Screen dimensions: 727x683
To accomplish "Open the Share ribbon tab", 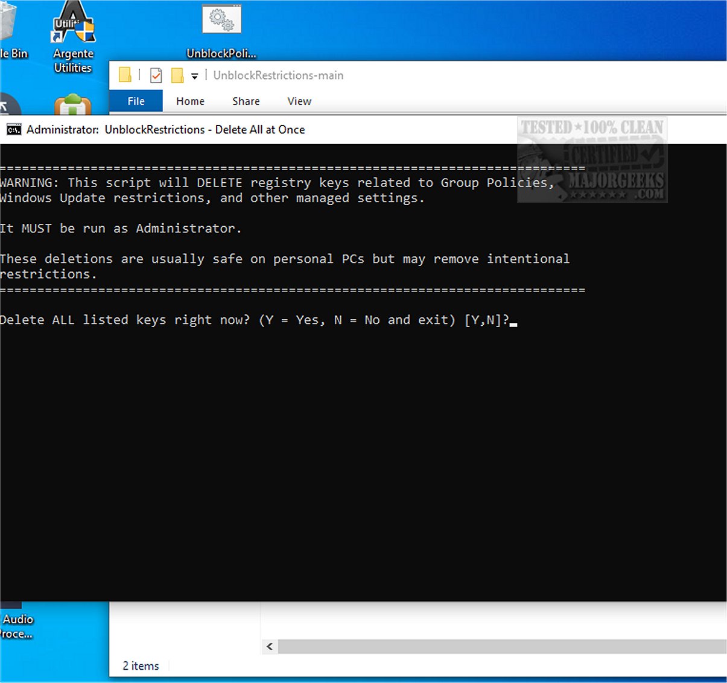I will 246,101.
